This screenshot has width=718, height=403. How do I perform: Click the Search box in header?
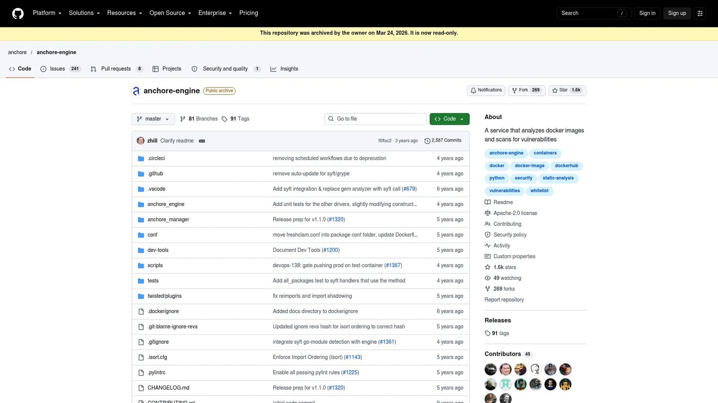coord(594,13)
